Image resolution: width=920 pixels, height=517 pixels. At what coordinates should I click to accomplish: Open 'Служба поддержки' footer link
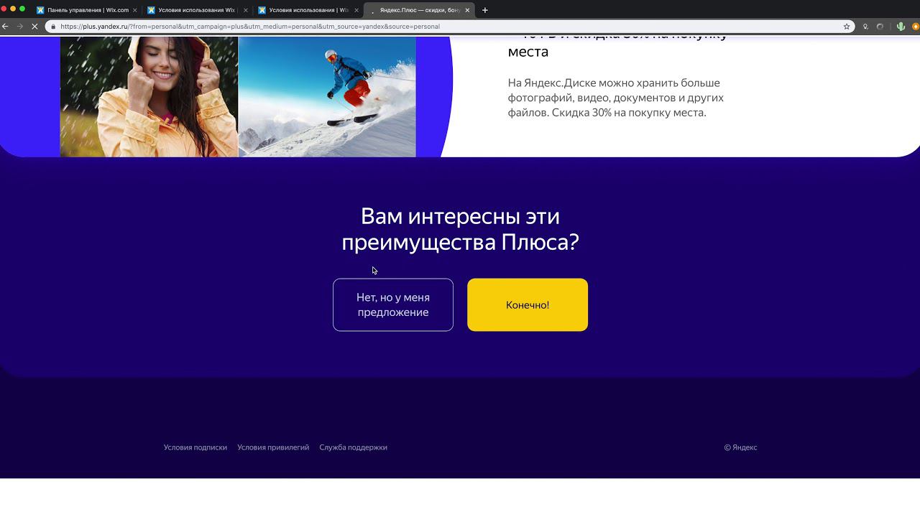[x=353, y=447]
